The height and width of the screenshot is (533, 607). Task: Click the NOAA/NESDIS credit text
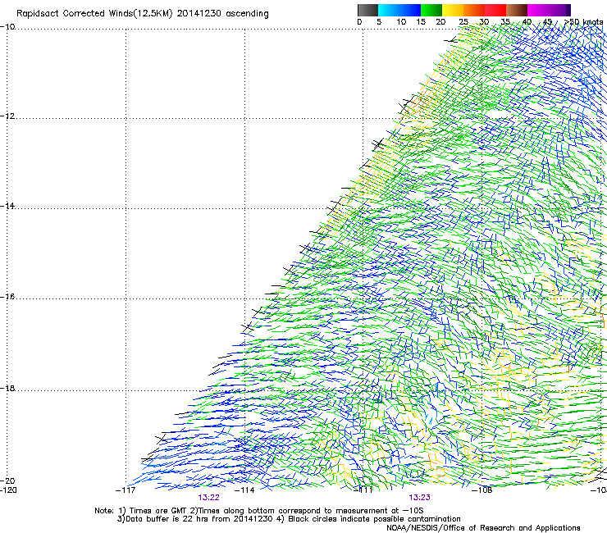coord(483,528)
